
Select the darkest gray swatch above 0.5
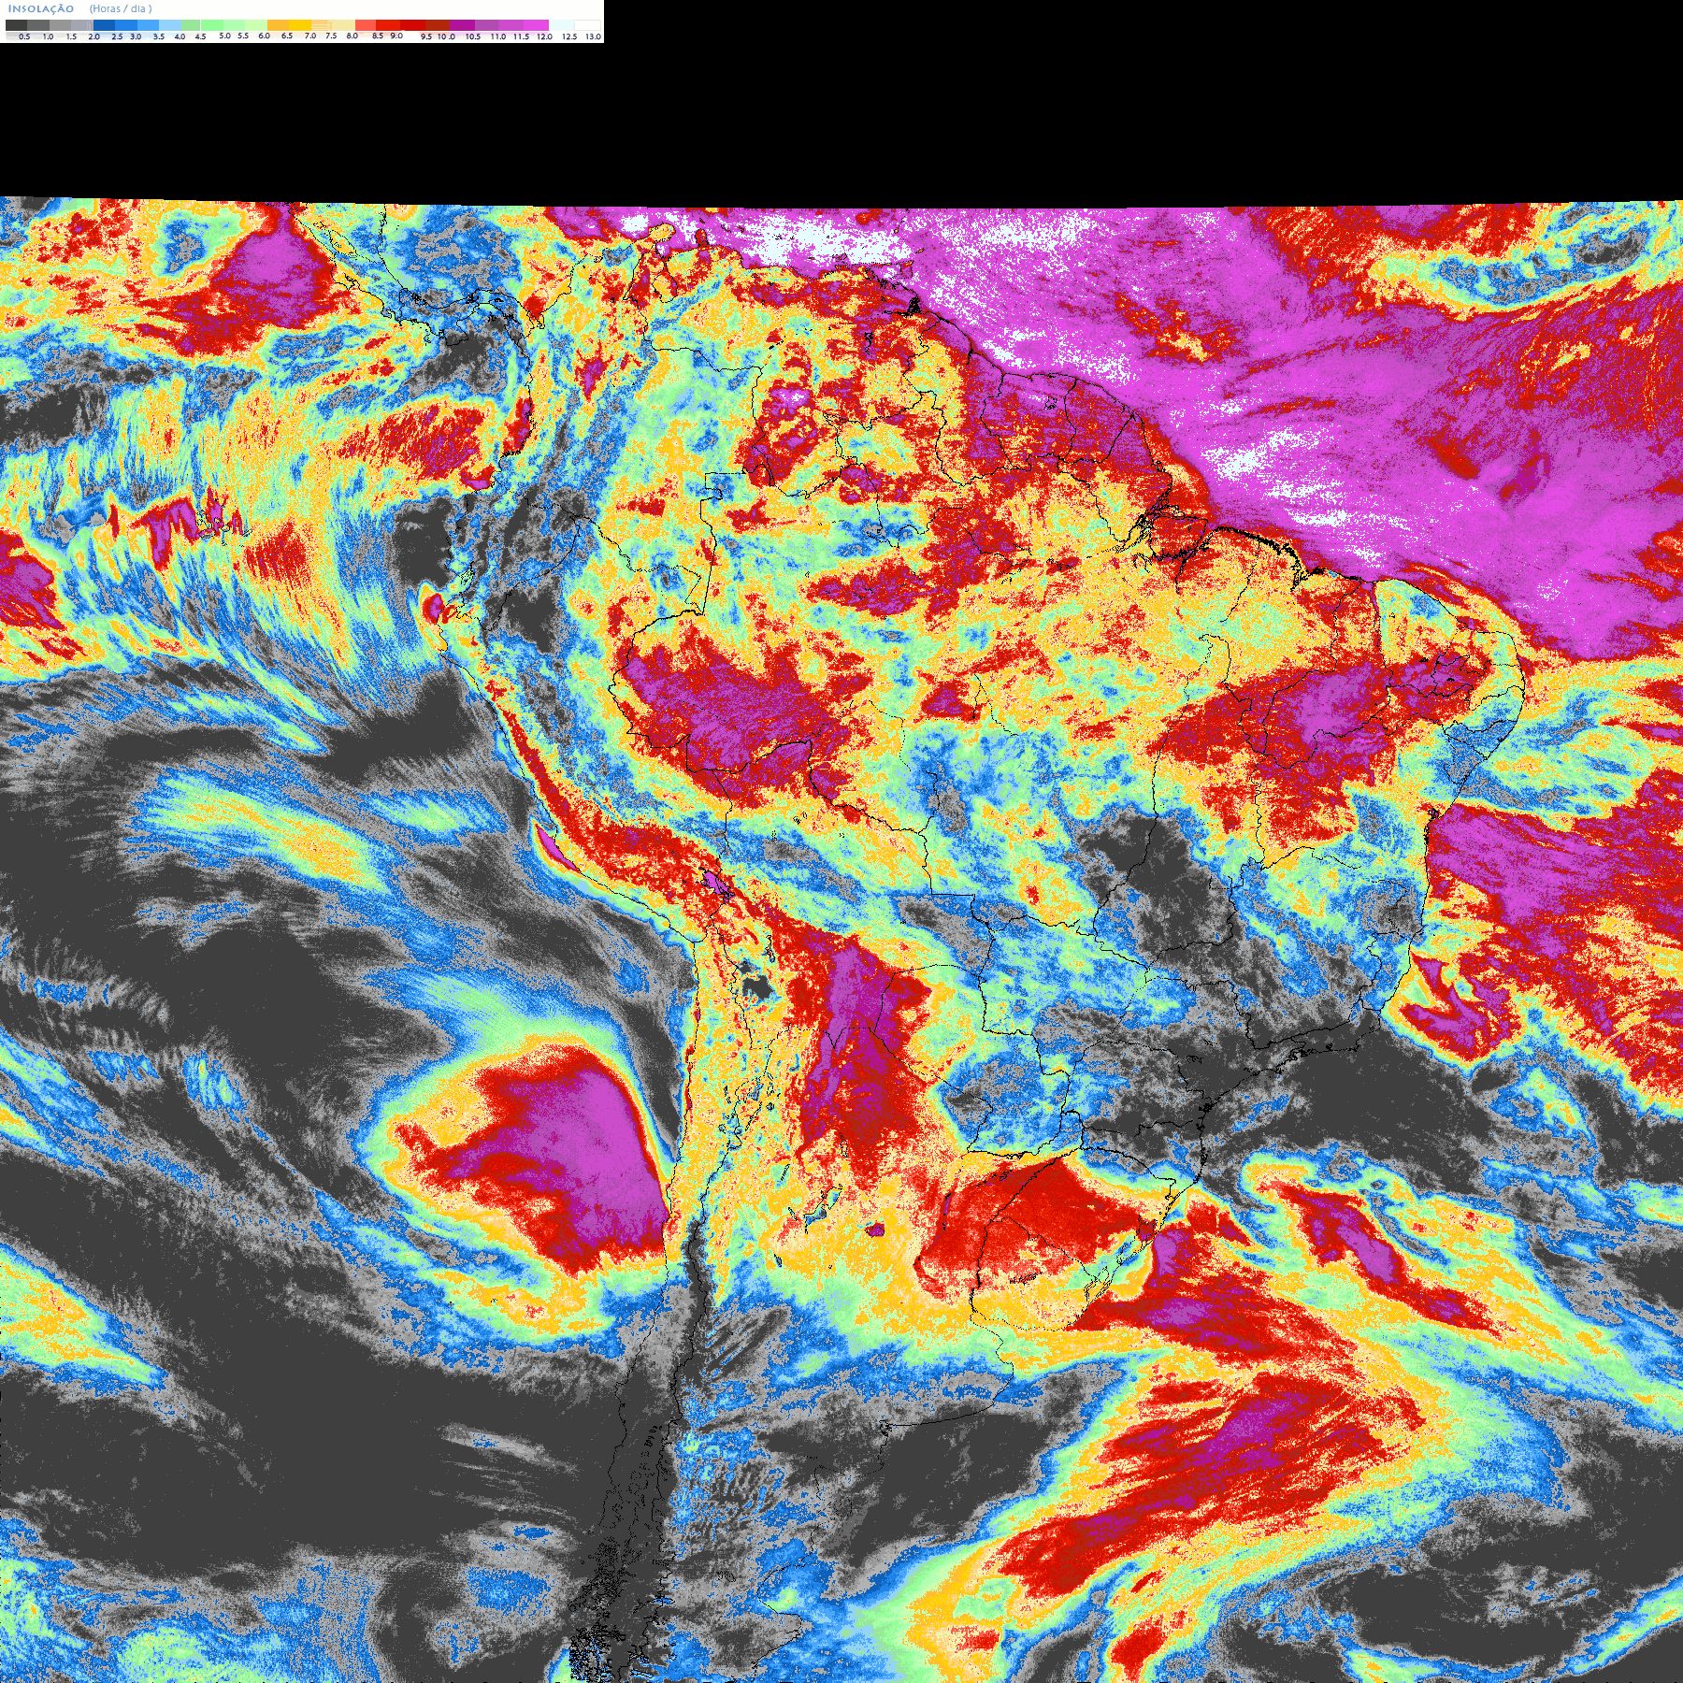[16, 25]
